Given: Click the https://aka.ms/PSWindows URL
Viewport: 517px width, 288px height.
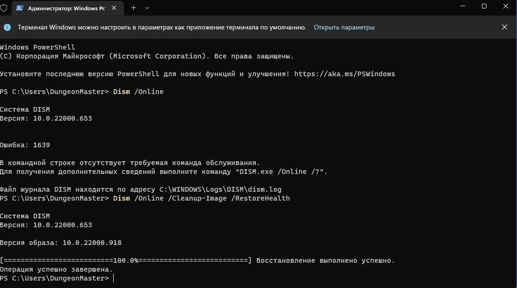Looking at the screenshot, I should 344,74.
